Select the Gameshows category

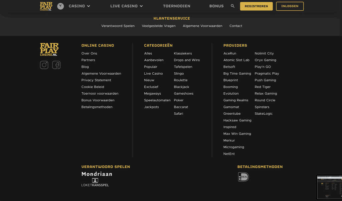(183, 94)
